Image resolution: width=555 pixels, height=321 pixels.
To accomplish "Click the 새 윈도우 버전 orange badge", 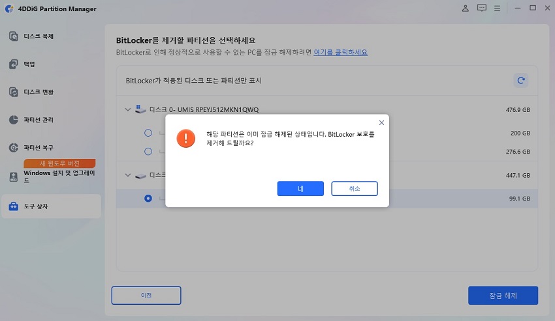I will (59, 163).
